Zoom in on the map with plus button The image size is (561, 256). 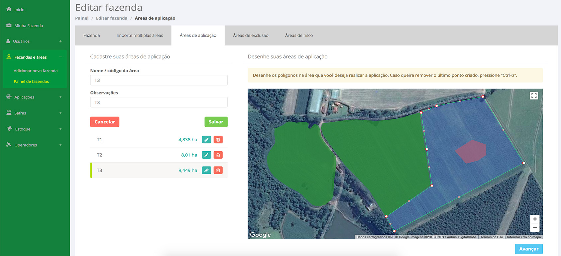(x=535, y=219)
